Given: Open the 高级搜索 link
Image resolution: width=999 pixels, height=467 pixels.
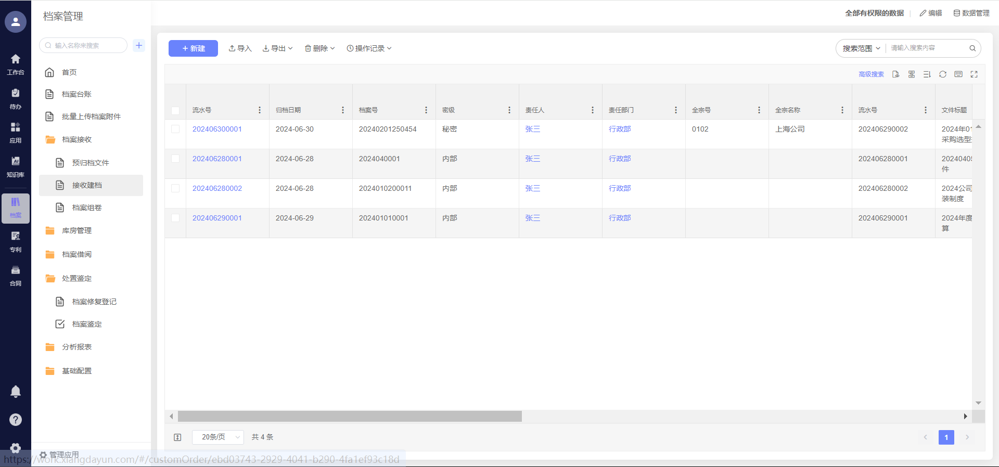Looking at the screenshot, I should tap(871, 74).
